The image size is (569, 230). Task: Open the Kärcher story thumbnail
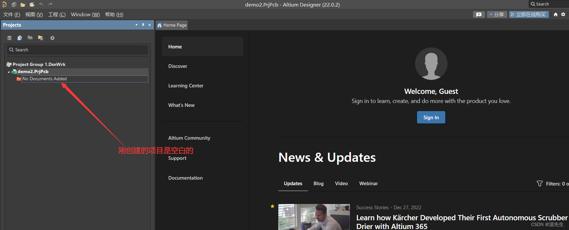314,217
